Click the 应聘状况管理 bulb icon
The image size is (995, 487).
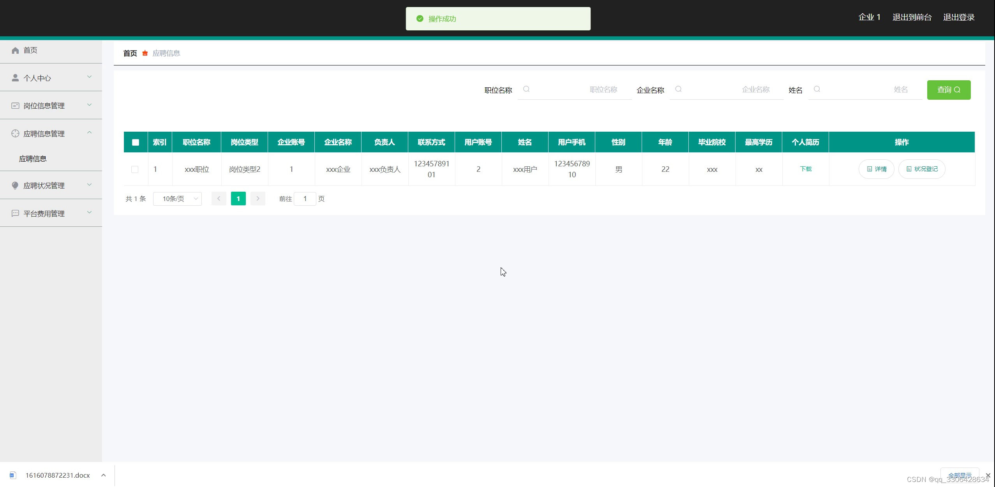(x=15, y=185)
